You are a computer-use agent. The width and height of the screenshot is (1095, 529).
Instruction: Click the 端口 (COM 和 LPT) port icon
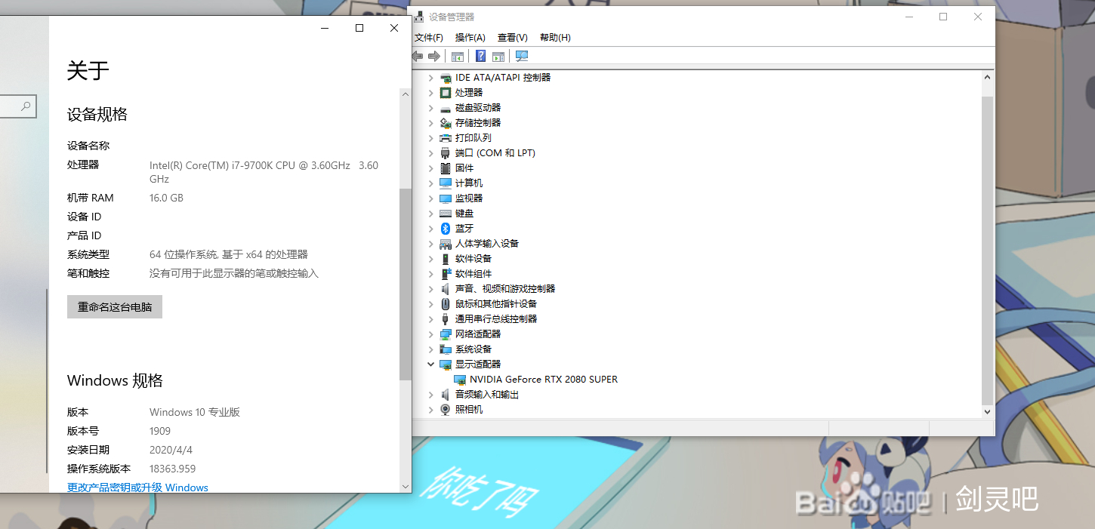tap(446, 153)
